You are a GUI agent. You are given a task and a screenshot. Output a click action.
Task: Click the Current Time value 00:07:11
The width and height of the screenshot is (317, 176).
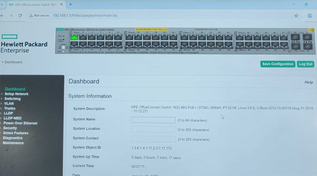(138, 167)
